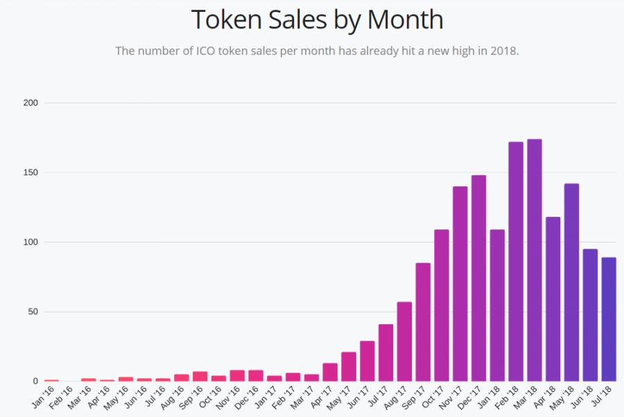Click the Sep '16 bar
Image resolution: width=624 pixels, height=417 pixels.
pos(200,376)
